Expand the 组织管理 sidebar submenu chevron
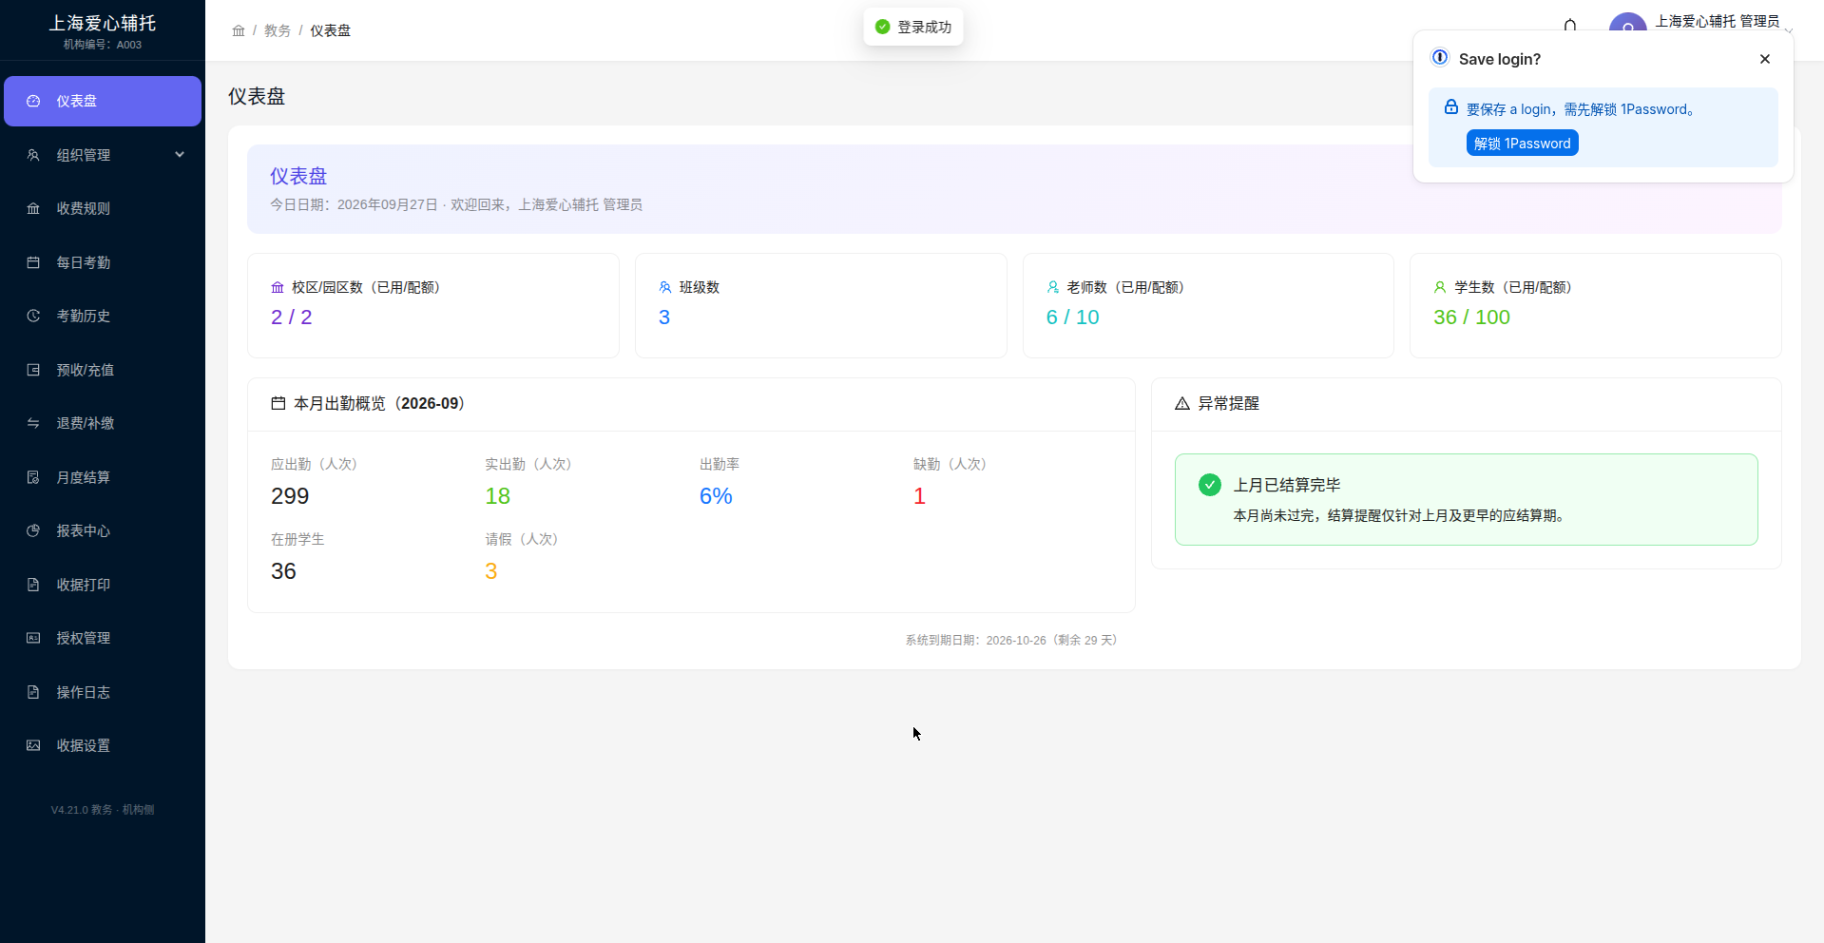The image size is (1824, 943). tap(180, 154)
